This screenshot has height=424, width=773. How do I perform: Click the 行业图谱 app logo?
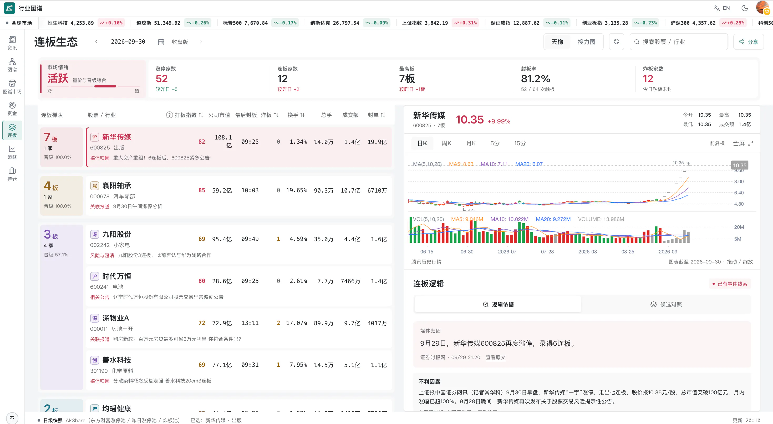[x=9, y=8]
